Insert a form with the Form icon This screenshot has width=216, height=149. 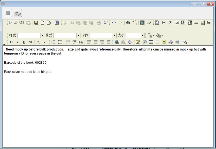point(157,23)
